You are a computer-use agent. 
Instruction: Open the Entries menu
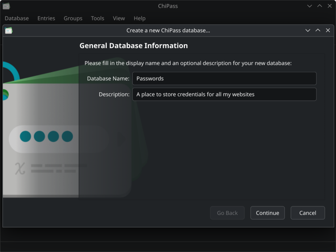click(46, 18)
